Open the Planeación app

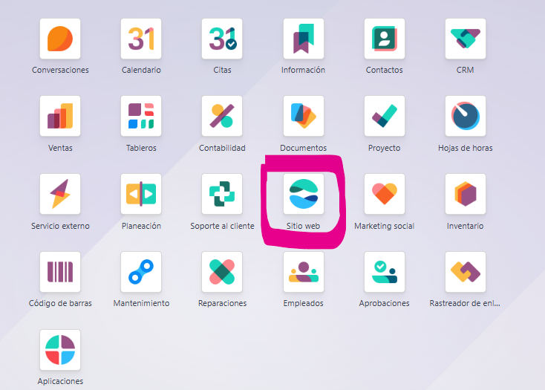(141, 195)
